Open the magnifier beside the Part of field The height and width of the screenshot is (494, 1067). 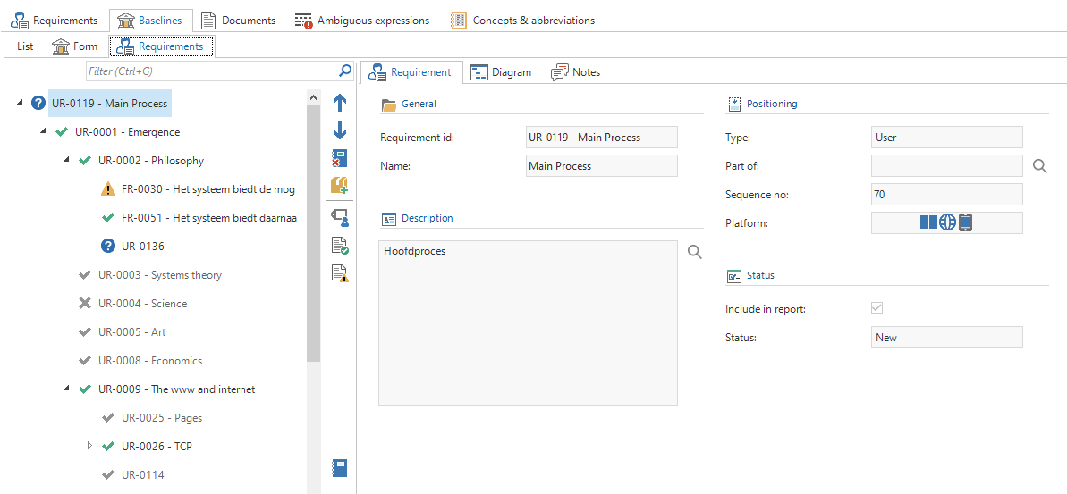1039,166
